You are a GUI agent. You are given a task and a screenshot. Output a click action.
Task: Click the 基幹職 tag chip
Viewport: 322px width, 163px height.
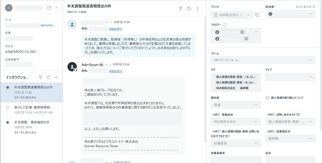[x=244, y=88]
